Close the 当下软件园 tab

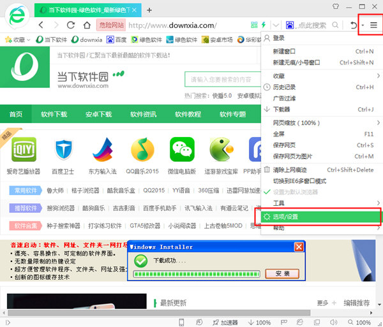click(134, 10)
